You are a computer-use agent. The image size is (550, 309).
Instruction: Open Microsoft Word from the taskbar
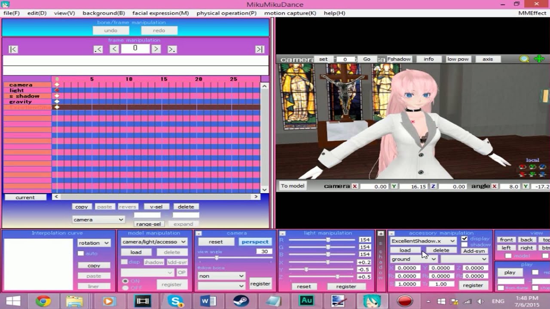(208, 301)
